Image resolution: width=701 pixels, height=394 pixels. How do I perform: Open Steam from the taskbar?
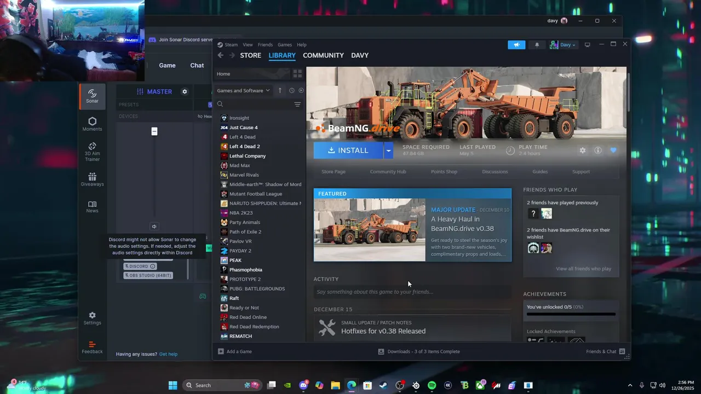pos(383,385)
